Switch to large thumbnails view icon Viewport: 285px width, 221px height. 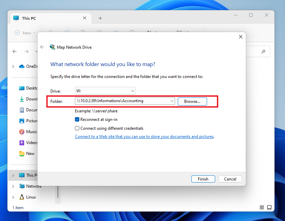269,207
